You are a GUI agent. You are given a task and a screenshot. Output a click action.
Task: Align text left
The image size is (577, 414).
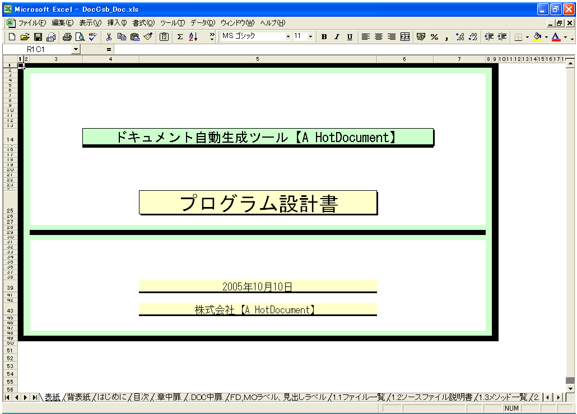coord(365,37)
